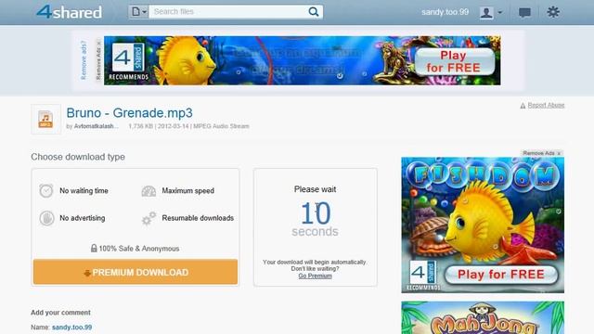Click the MP3 file type icon
The width and height of the screenshot is (594, 334).
click(45, 120)
